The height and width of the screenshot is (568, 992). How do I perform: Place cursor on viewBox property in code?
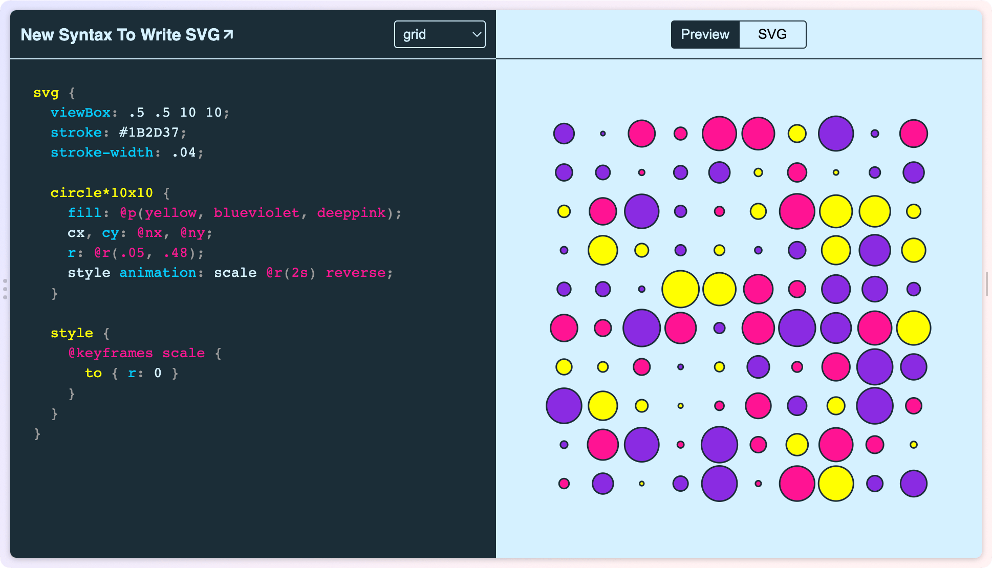[x=80, y=113]
